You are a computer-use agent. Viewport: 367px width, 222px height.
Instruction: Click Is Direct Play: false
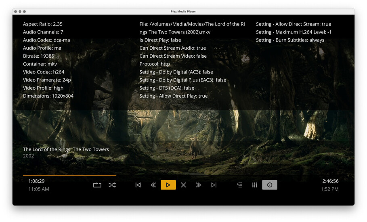(160, 40)
